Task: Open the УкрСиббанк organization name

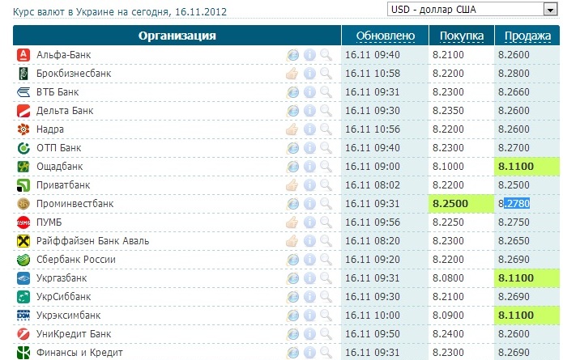Action: pos(63,297)
